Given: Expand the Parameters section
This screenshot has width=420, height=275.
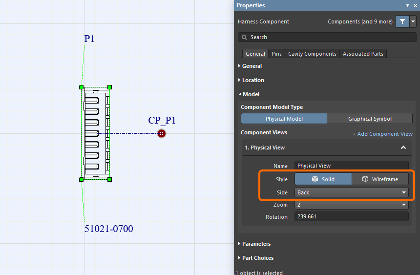Looking at the screenshot, I should click(254, 244).
